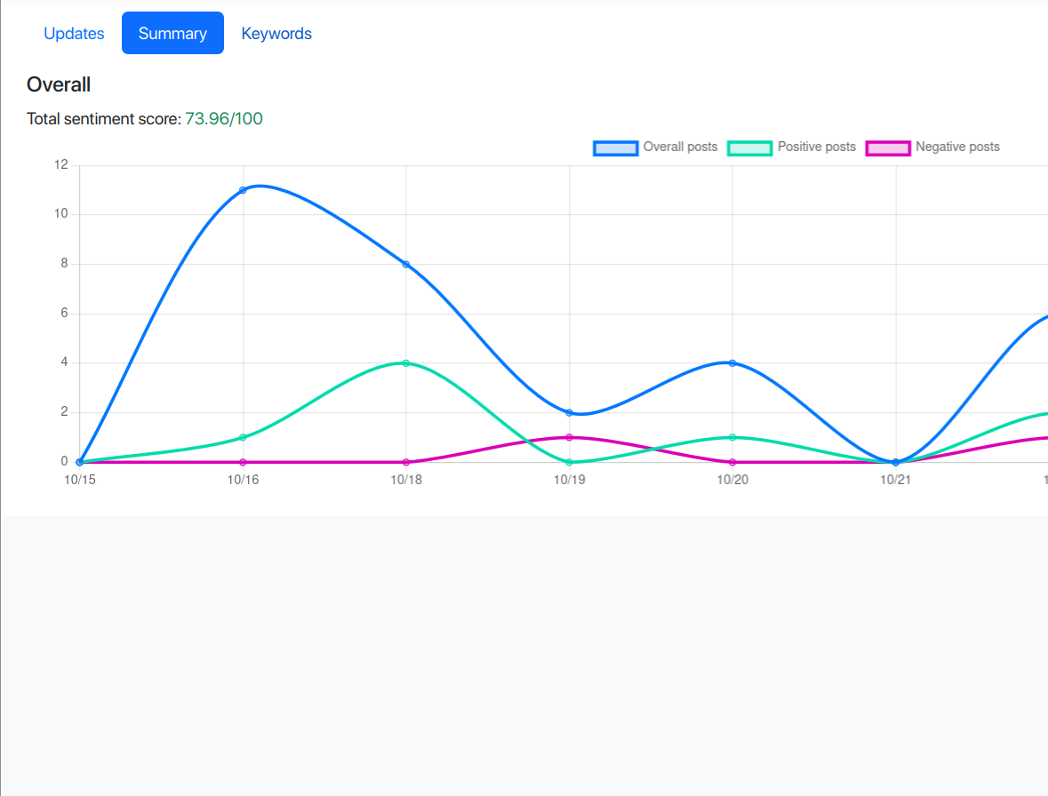Switch to the Updates tab

point(74,33)
